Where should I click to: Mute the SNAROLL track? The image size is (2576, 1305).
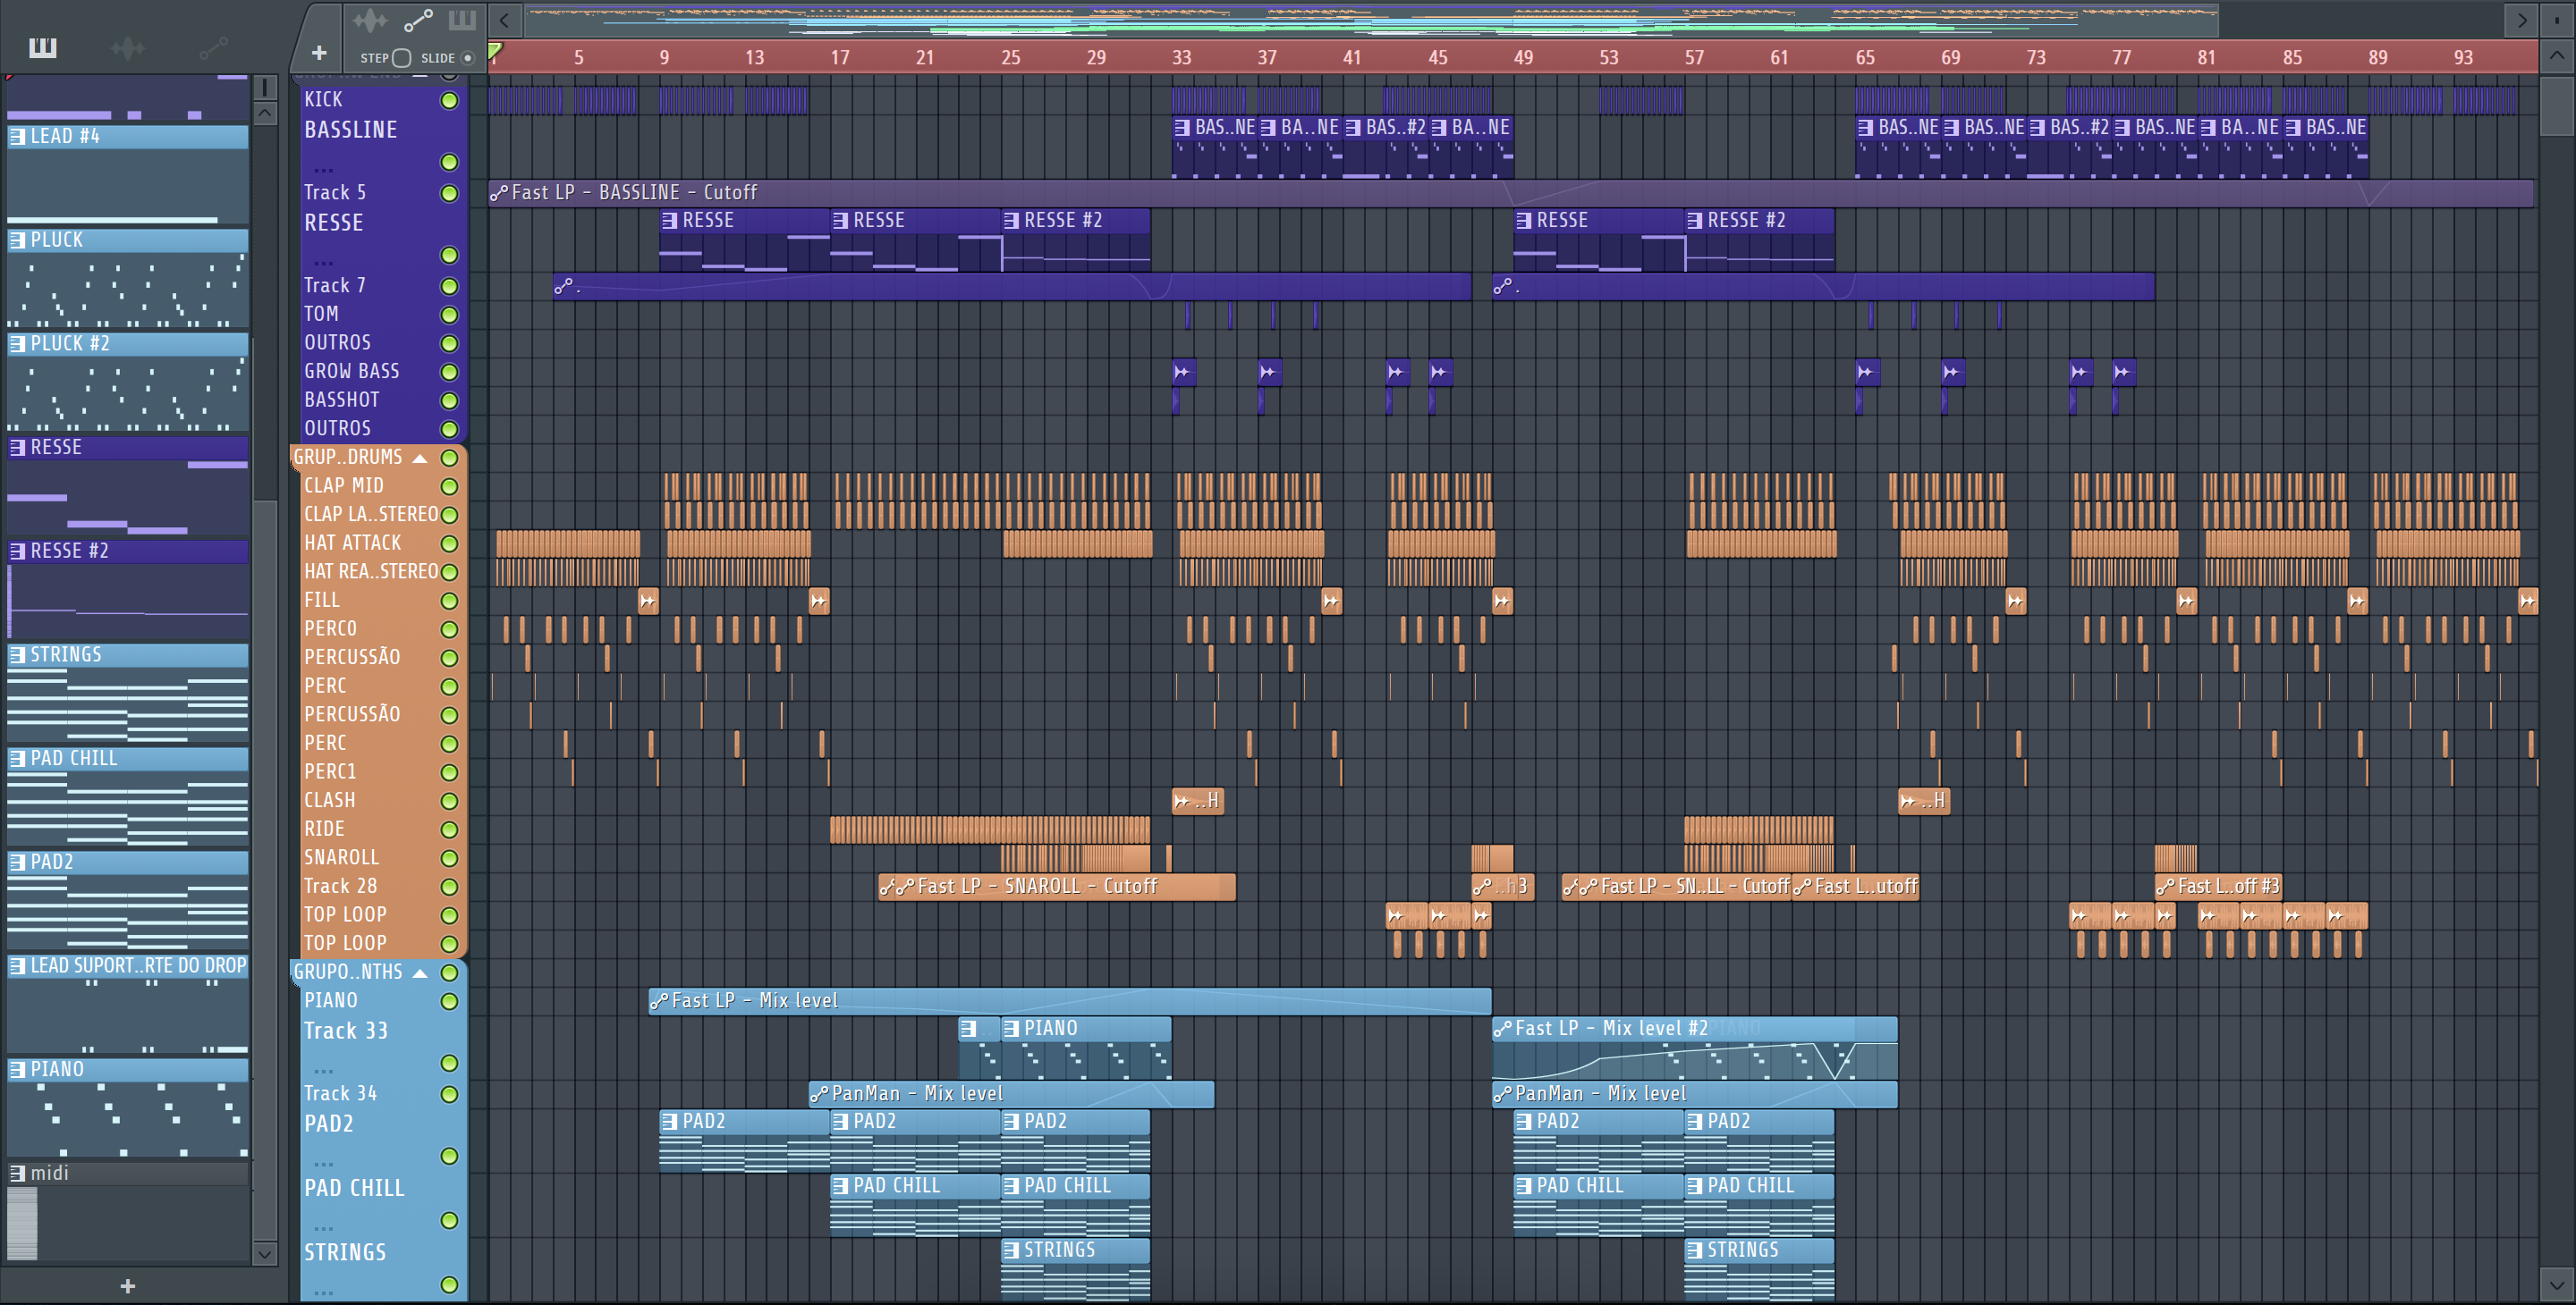pos(450,858)
